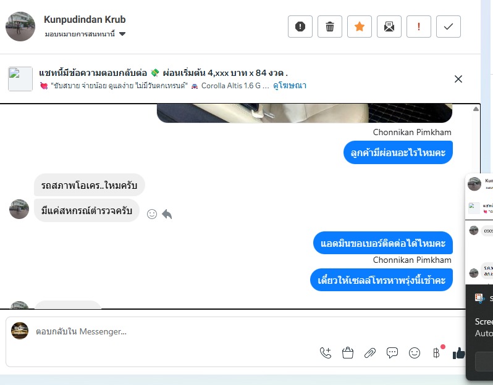
Task: Close the ad reply banner
Action: coord(458,79)
